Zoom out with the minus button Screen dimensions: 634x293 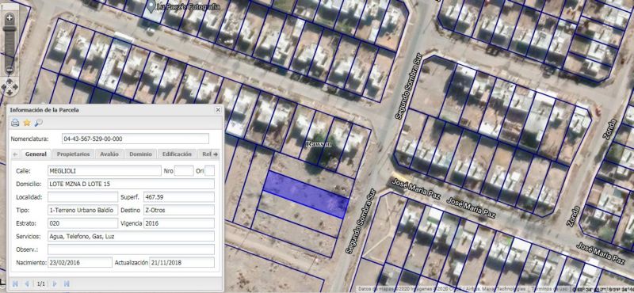coord(10,70)
